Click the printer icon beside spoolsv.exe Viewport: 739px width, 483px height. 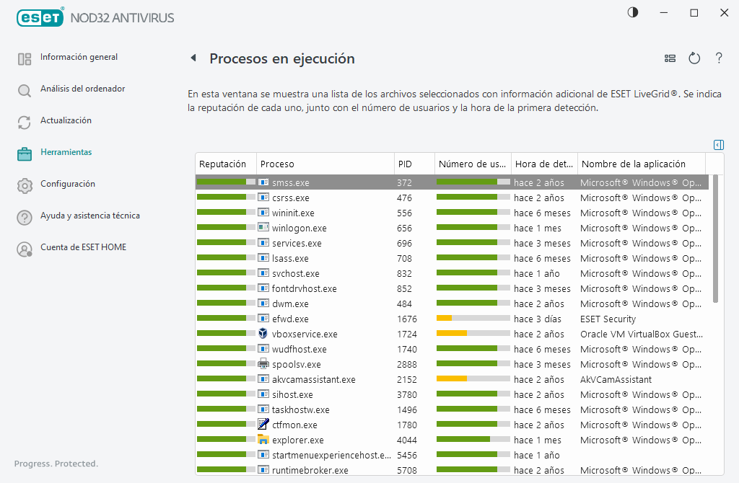coord(263,364)
